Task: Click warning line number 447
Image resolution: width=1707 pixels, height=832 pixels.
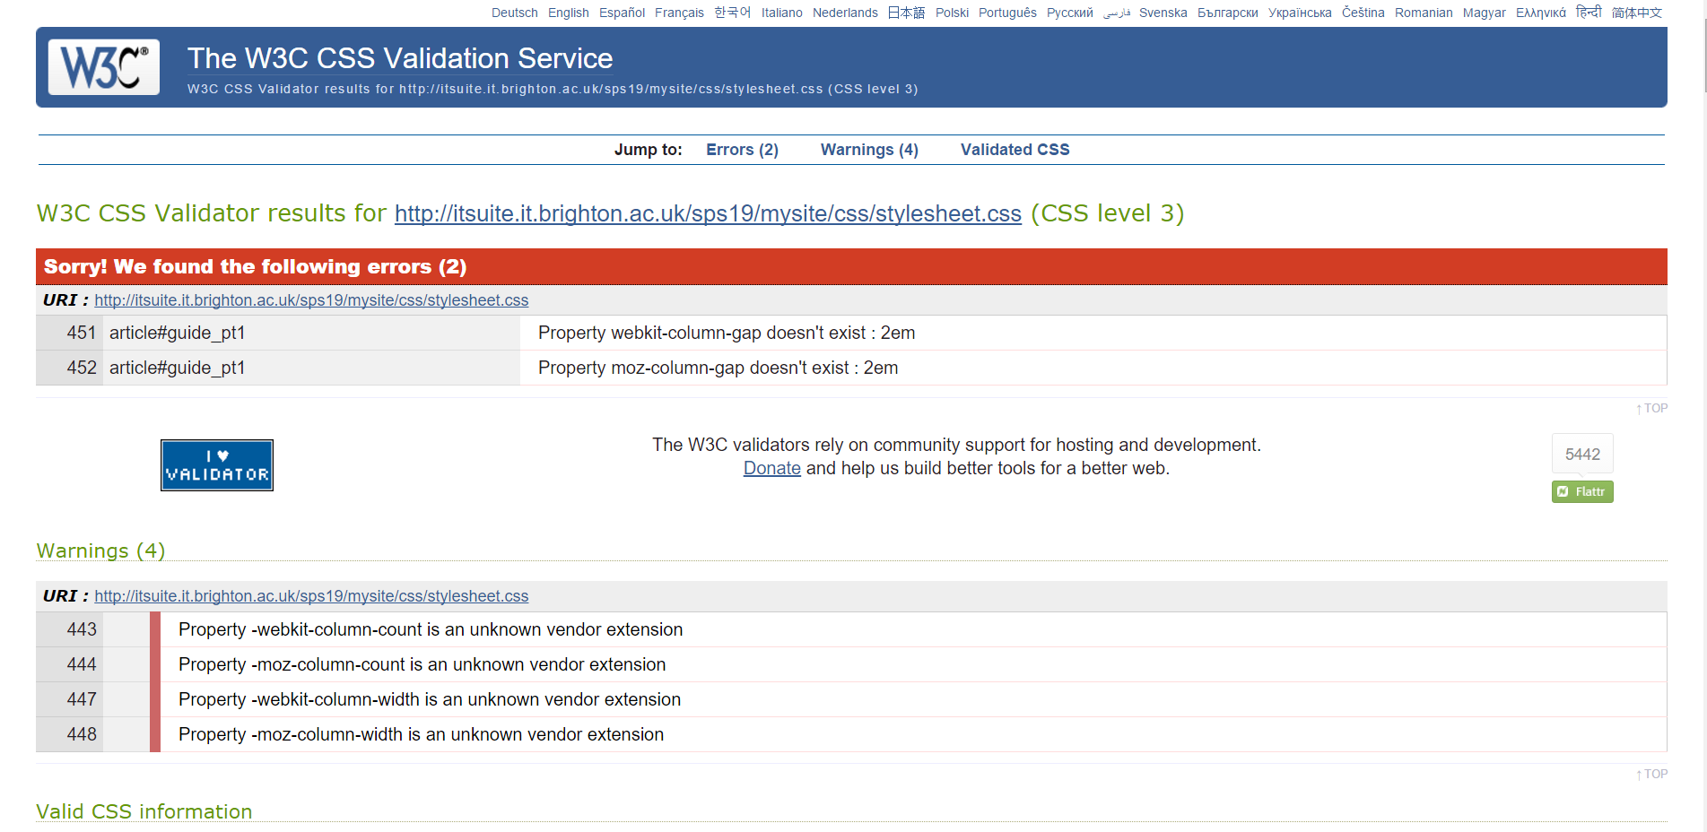Action: [81, 699]
